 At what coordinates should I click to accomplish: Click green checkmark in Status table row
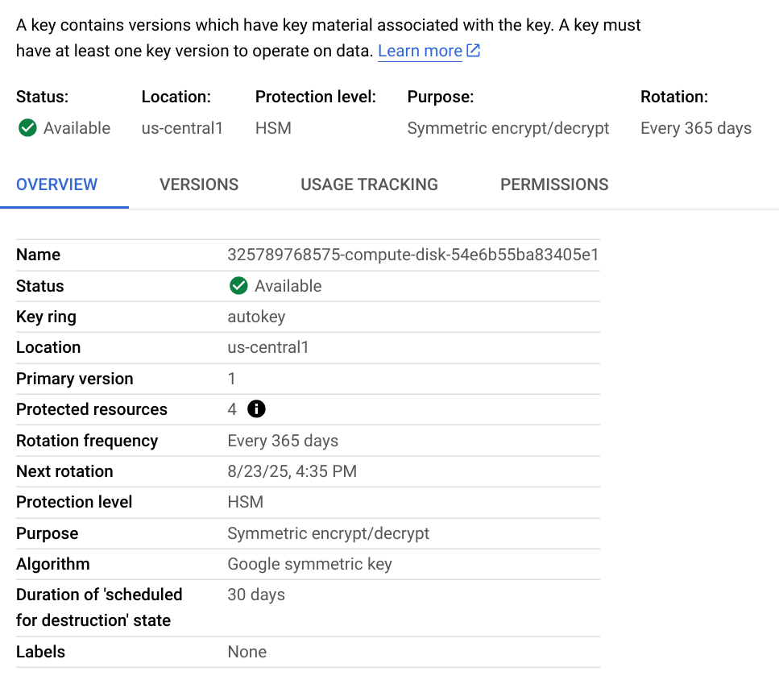click(x=238, y=286)
